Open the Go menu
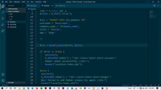 [28, 2]
